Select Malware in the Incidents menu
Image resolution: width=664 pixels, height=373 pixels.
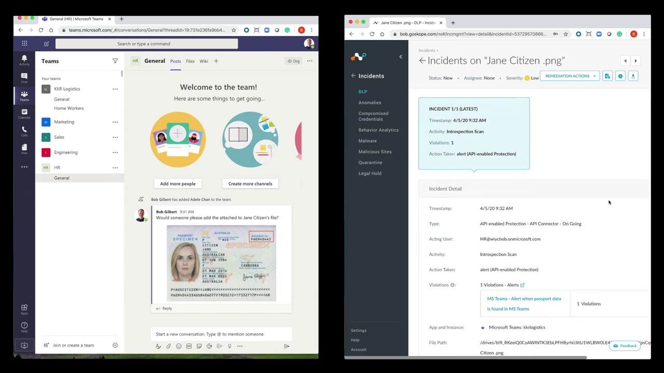coord(367,141)
